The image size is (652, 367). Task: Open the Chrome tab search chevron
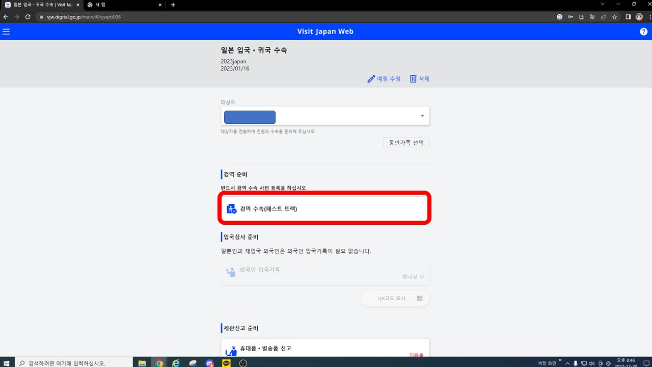(x=603, y=4)
